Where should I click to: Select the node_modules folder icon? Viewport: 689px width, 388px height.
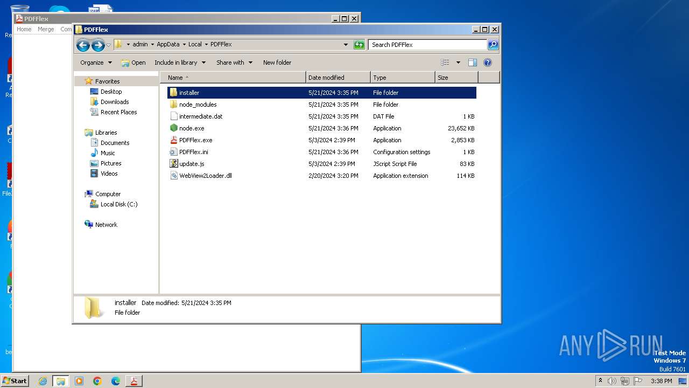[x=173, y=105]
